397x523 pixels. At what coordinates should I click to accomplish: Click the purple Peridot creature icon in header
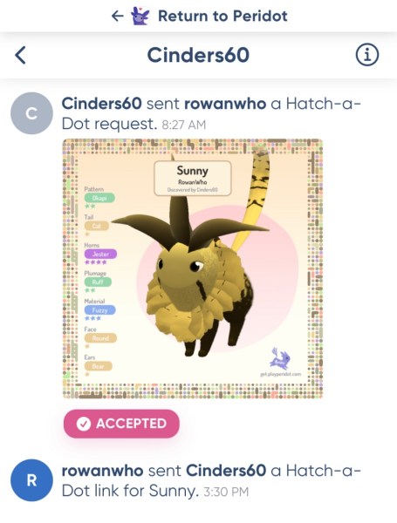point(140,16)
